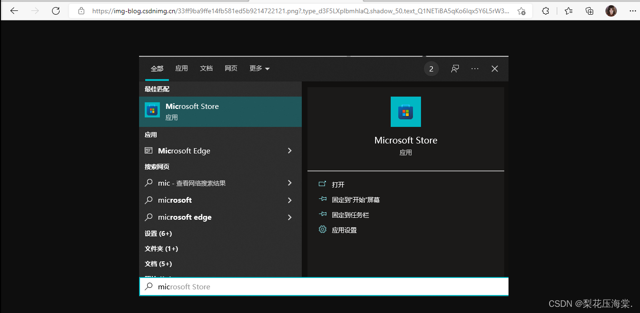The height and width of the screenshot is (313, 640).
Task: Open browser extensions menu
Action: (x=545, y=11)
